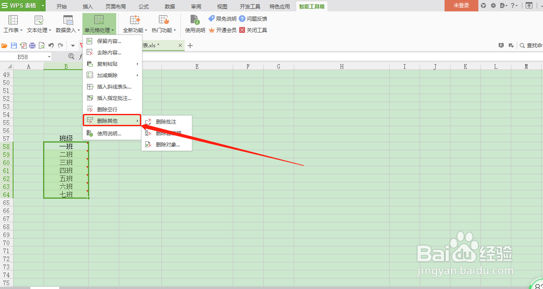Save the workbook with floppy icon
543x289 pixels.
click(14, 46)
